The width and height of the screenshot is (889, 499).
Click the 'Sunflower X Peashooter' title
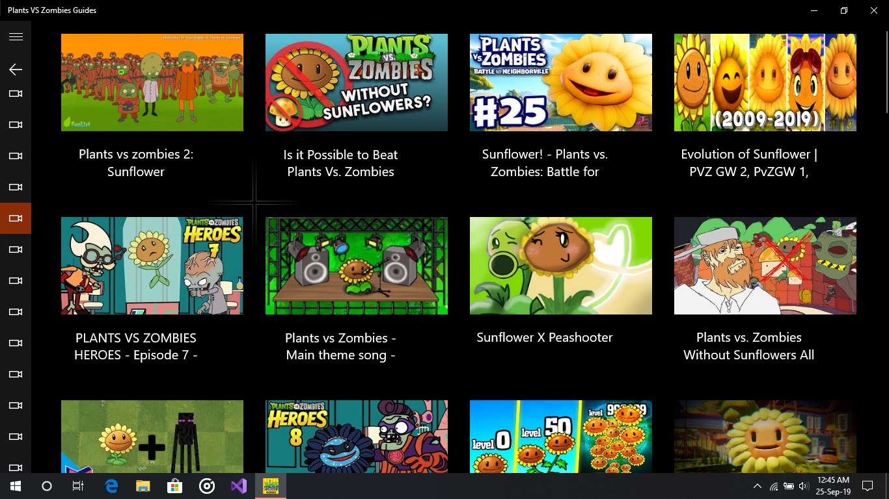[x=545, y=338]
